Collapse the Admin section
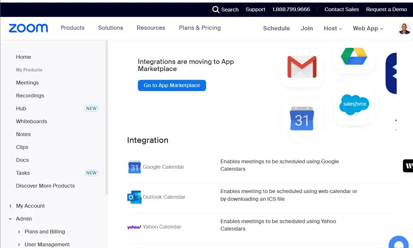413x248 pixels. point(24,219)
